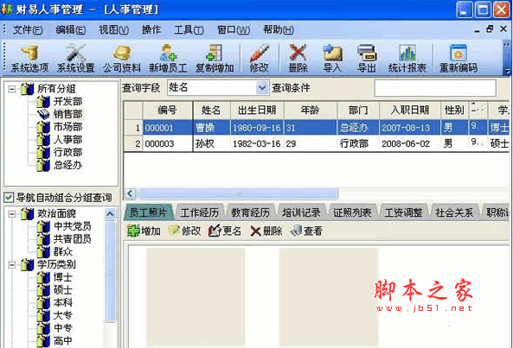Switch to 工资调整 tab
The width and height of the screenshot is (513, 348).
[403, 212]
